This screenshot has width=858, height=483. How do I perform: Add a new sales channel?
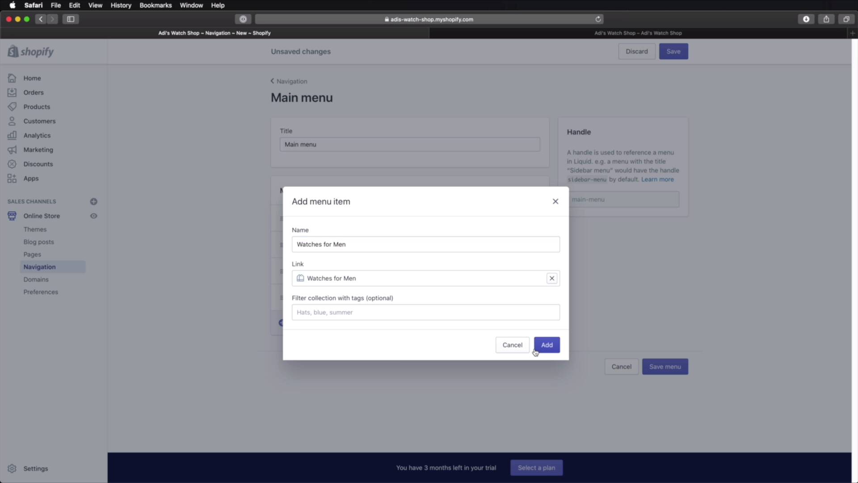[94, 201]
